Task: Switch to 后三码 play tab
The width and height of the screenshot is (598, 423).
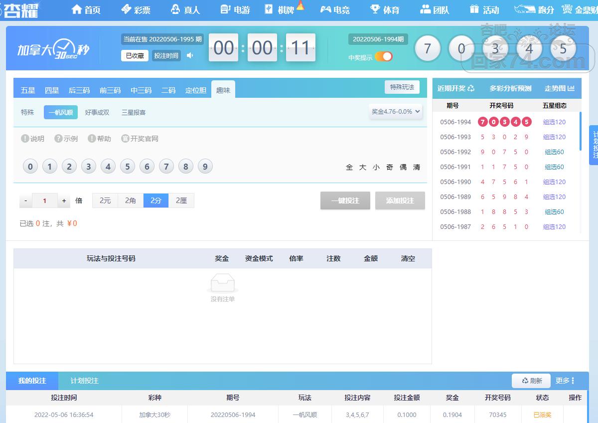Action: 79,90
